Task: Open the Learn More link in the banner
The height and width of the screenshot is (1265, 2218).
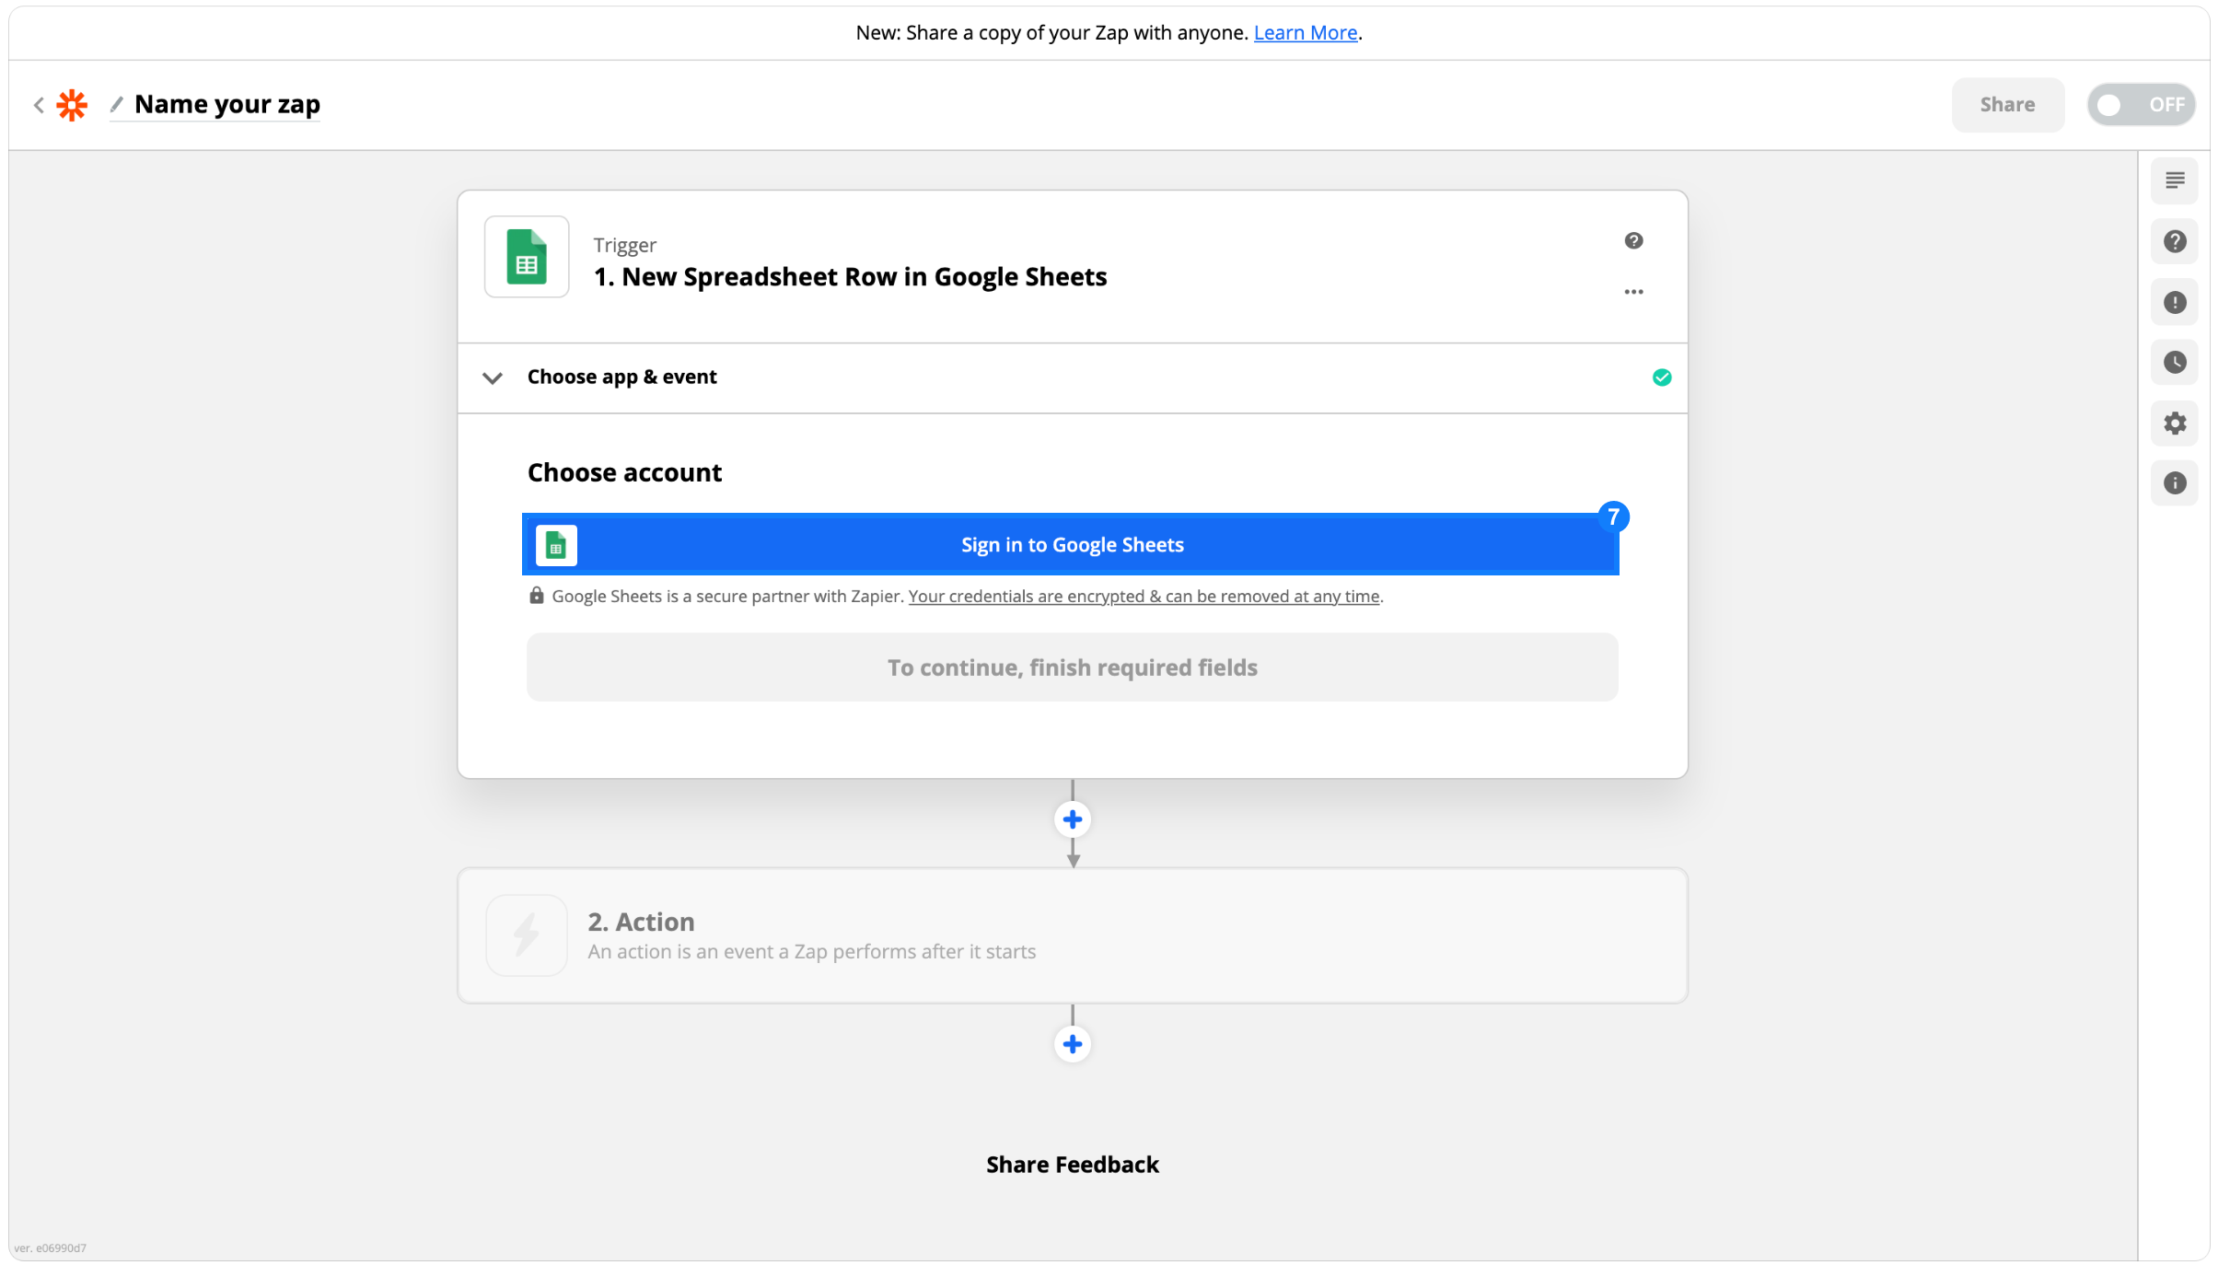Action: [x=1306, y=32]
